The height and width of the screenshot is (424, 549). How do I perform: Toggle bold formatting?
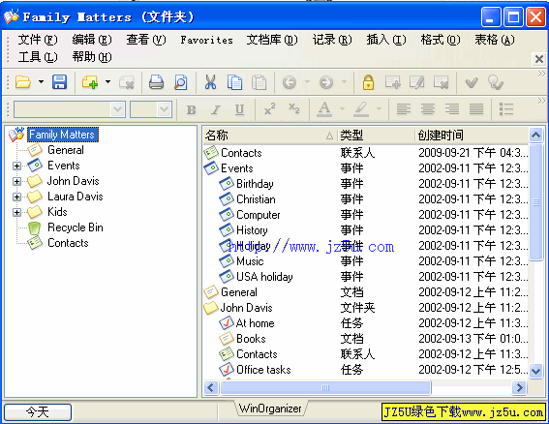pos(191,110)
